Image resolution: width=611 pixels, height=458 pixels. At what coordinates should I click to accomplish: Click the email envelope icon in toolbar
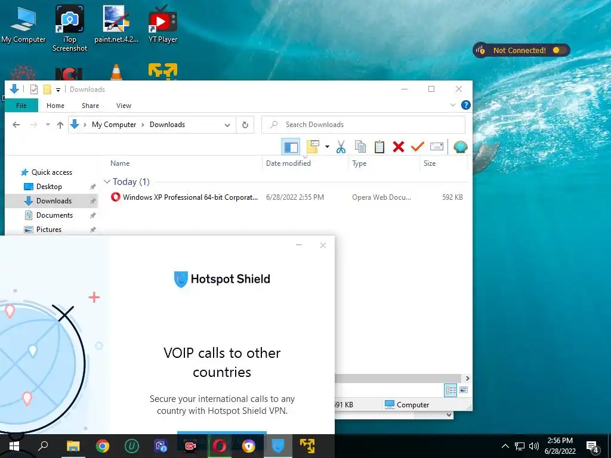[436, 147]
